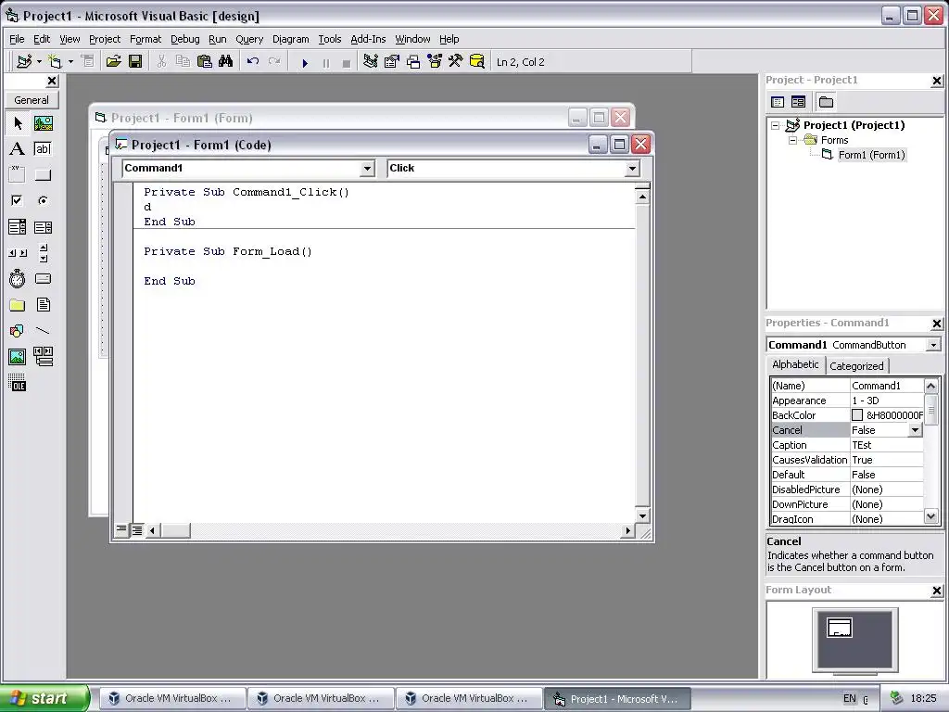Click View Object in Project panel
949x712 pixels.
pyautogui.click(x=798, y=102)
